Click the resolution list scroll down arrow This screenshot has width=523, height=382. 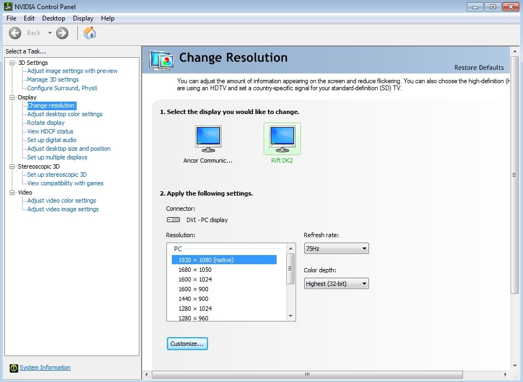click(x=291, y=316)
